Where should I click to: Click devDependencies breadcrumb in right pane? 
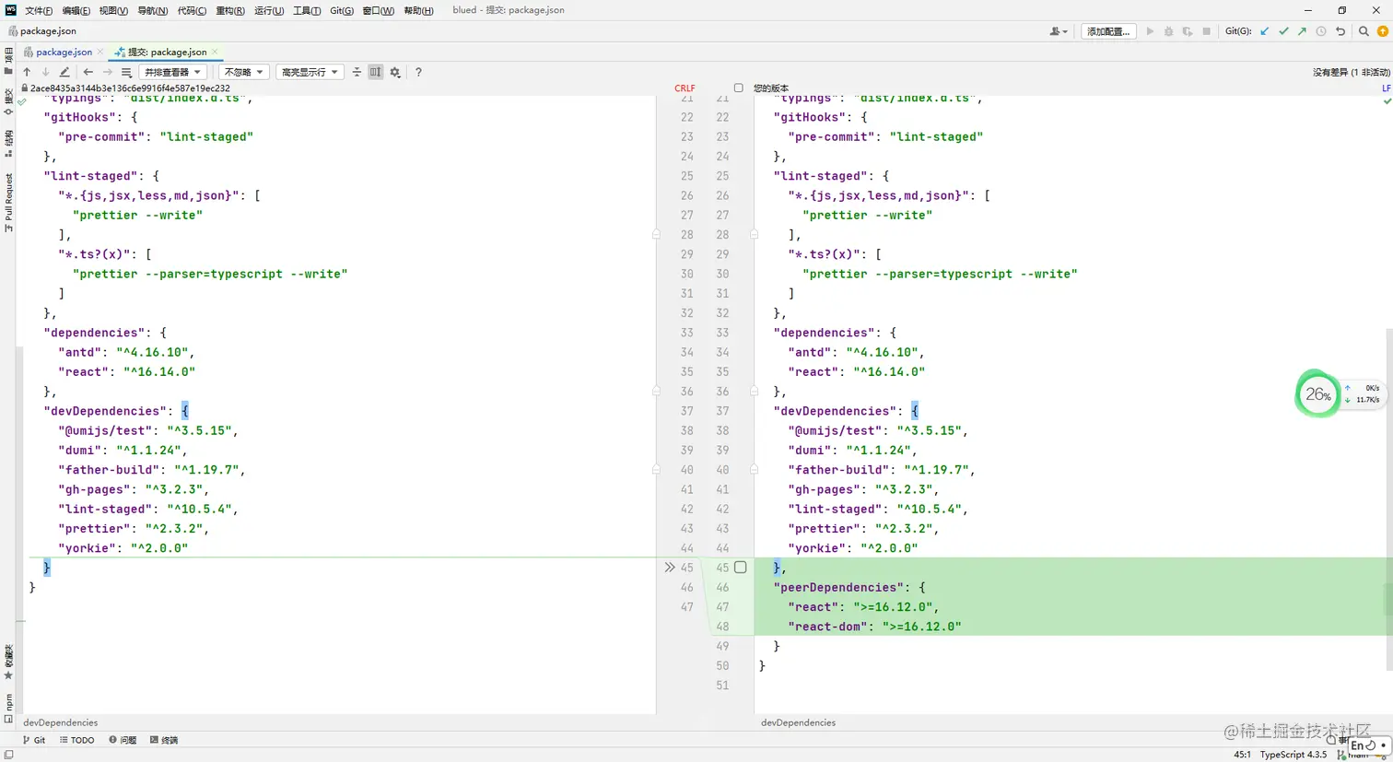coord(798,722)
